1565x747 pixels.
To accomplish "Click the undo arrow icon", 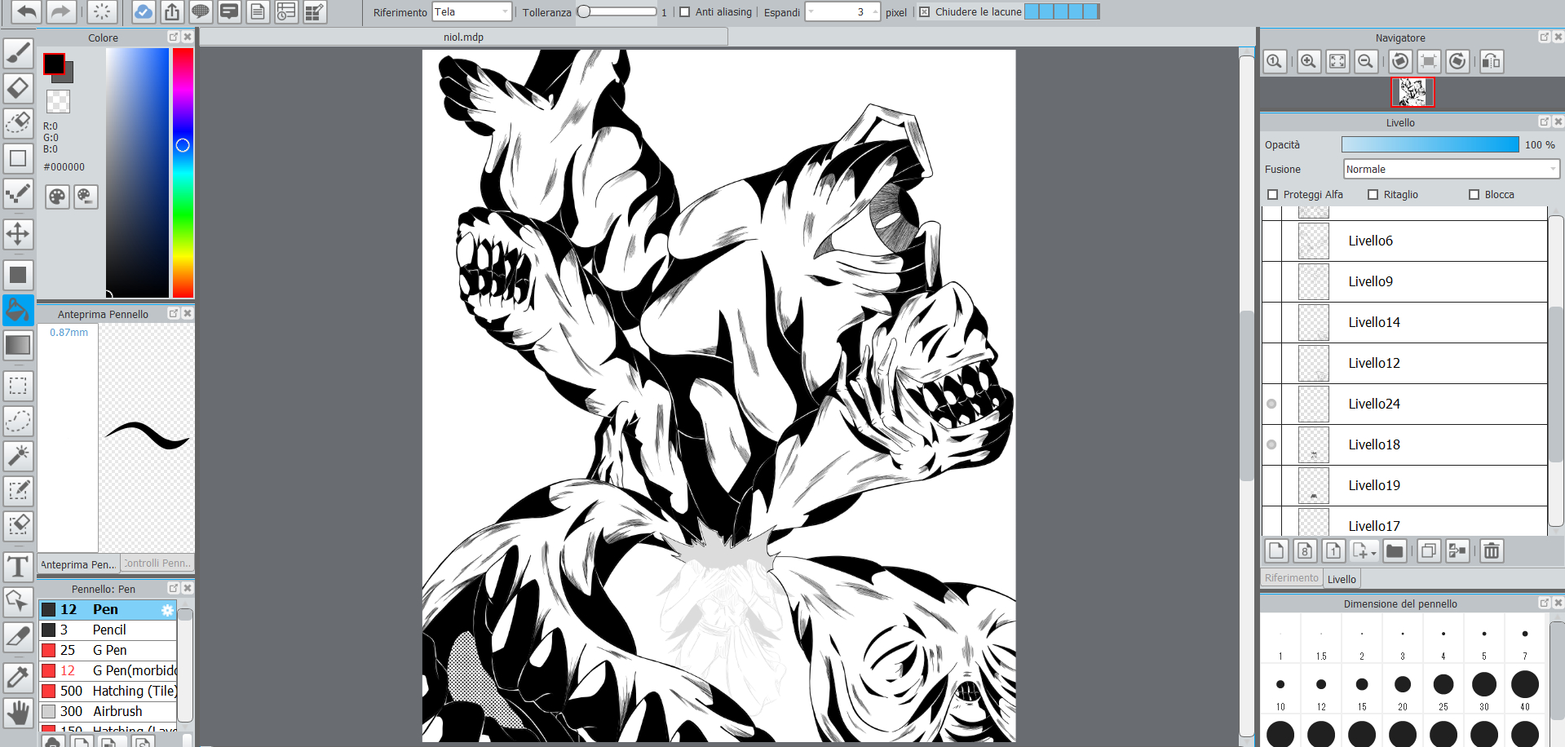I will [26, 11].
